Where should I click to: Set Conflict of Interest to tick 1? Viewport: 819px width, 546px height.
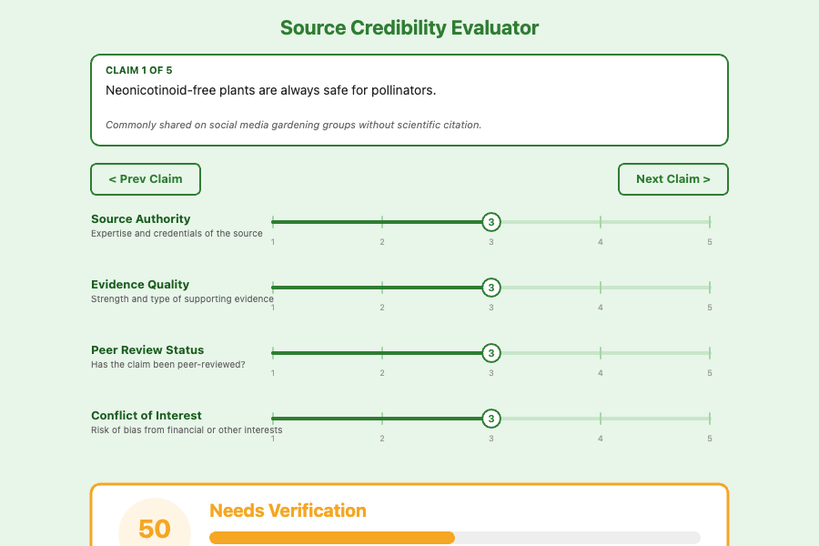pos(273,419)
